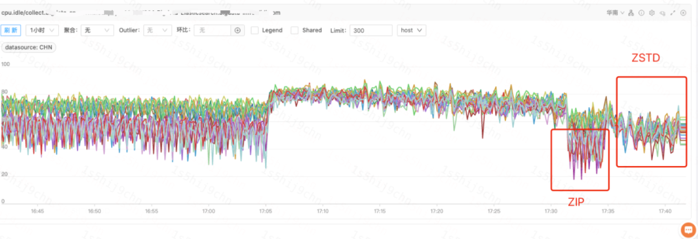Click the fullscreen expand arrows icon

[673, 13]
